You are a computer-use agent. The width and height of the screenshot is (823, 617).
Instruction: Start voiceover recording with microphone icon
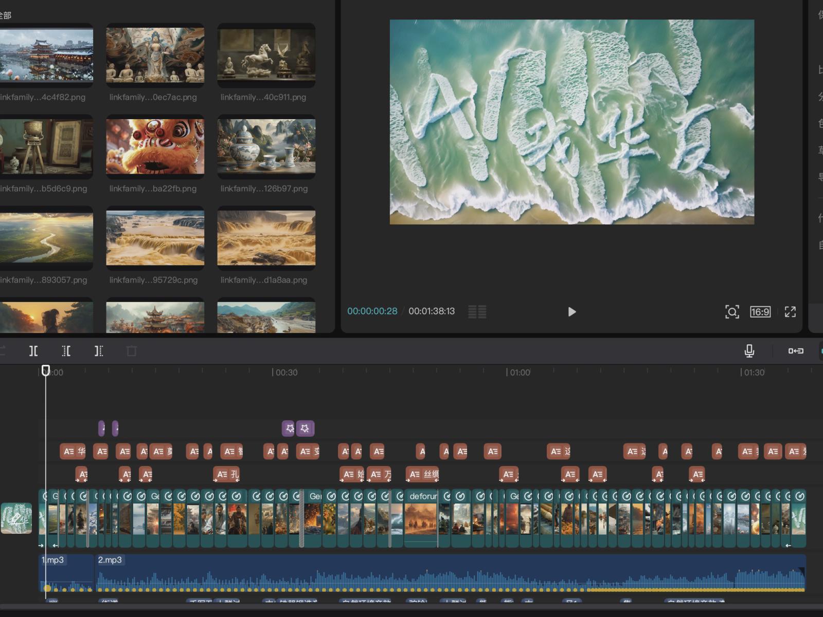coord(749,351)
